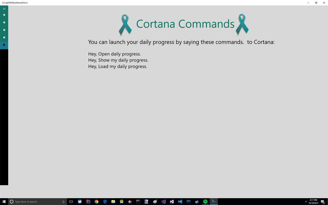Select the first star item below the hamburger
Screen dimensions: 328x205
4,15
